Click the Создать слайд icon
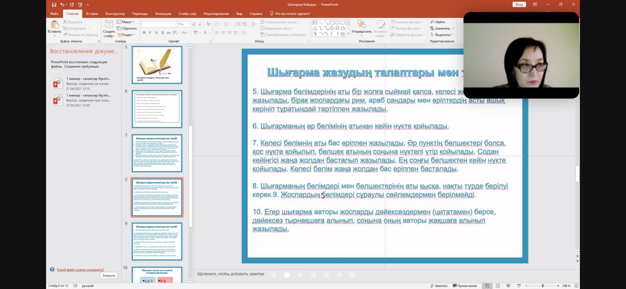The image size is (626, 289). click(x=109, y=24)
